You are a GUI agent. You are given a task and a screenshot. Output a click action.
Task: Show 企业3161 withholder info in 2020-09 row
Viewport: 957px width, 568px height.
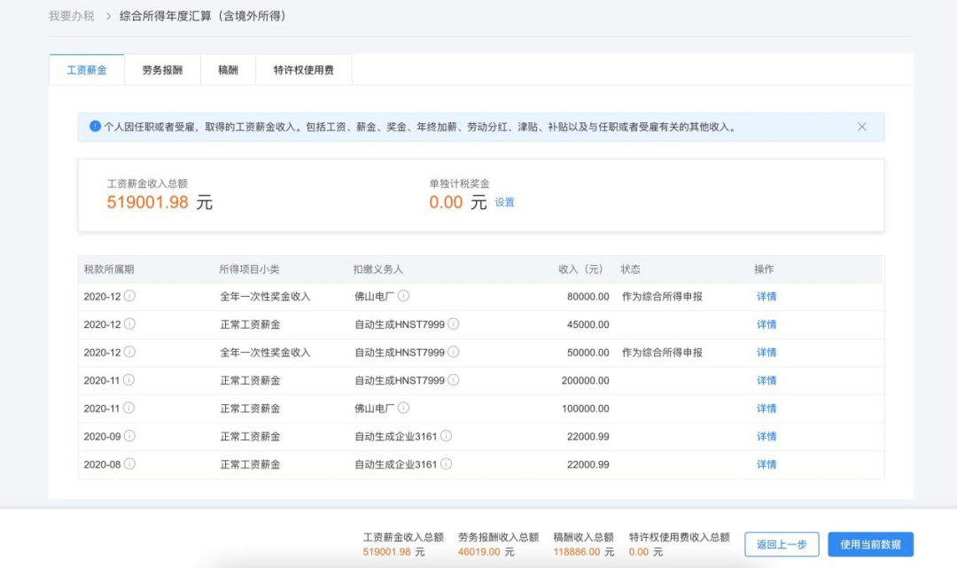click(446, 436)
